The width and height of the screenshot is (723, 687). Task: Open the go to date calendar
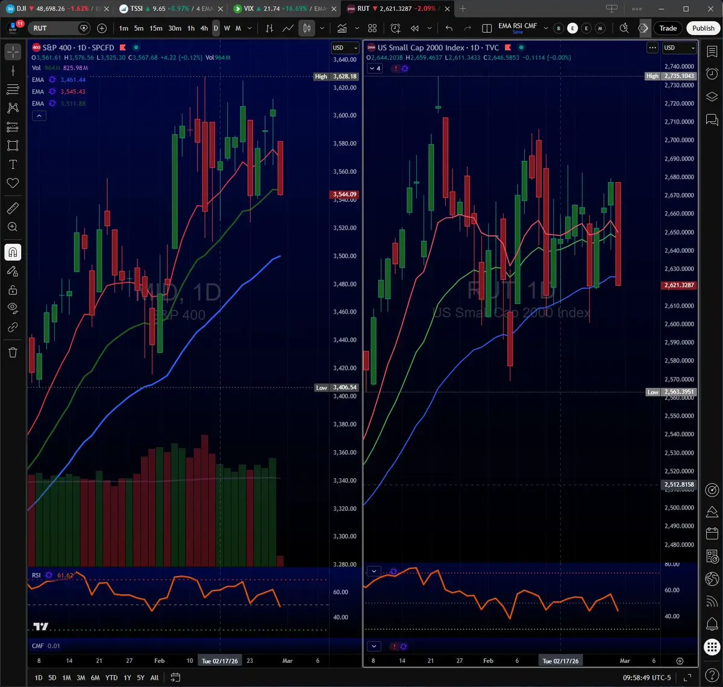tap(175, 677)
